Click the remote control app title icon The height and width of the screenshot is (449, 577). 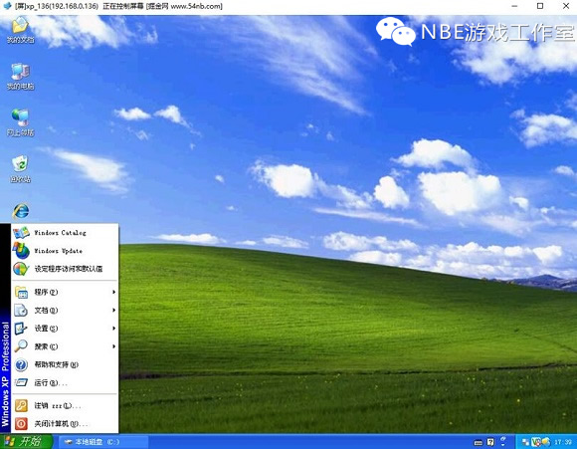pos(7,6)
